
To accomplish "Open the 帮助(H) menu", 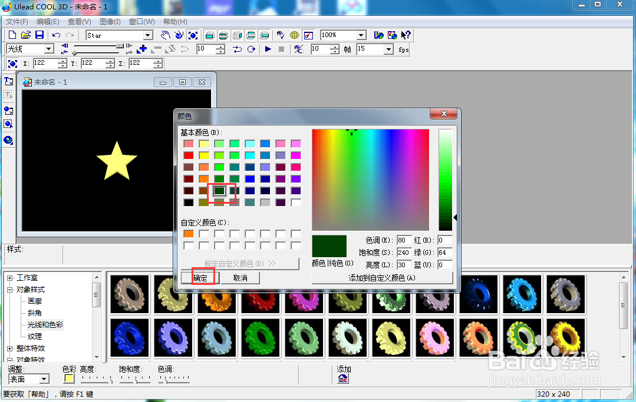I will [175, 21].
